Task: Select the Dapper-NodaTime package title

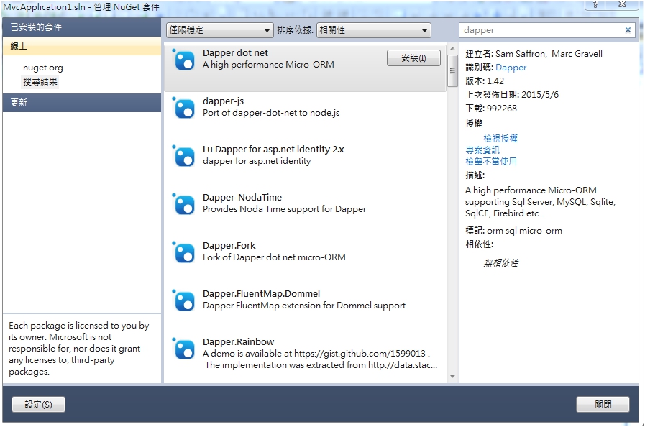Action: click(x=242, y=197)
